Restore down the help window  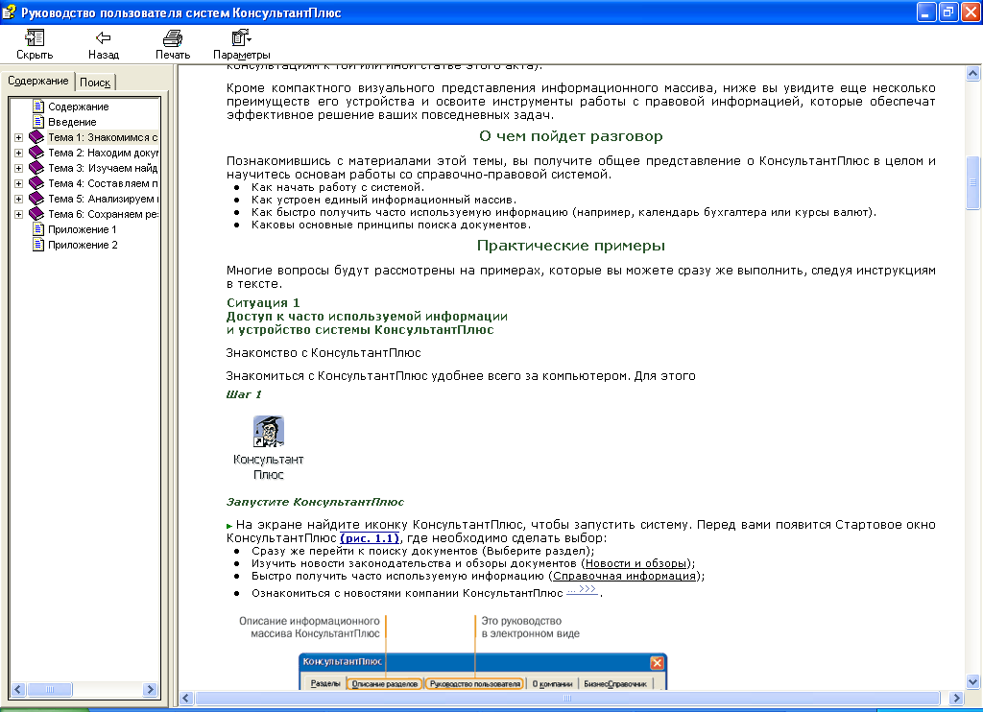[947, 12]
